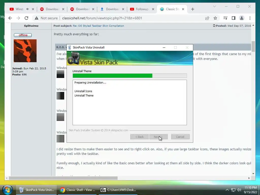Click the Splitwirez avatar image
The image size is (260, 195).
[25, 51]
